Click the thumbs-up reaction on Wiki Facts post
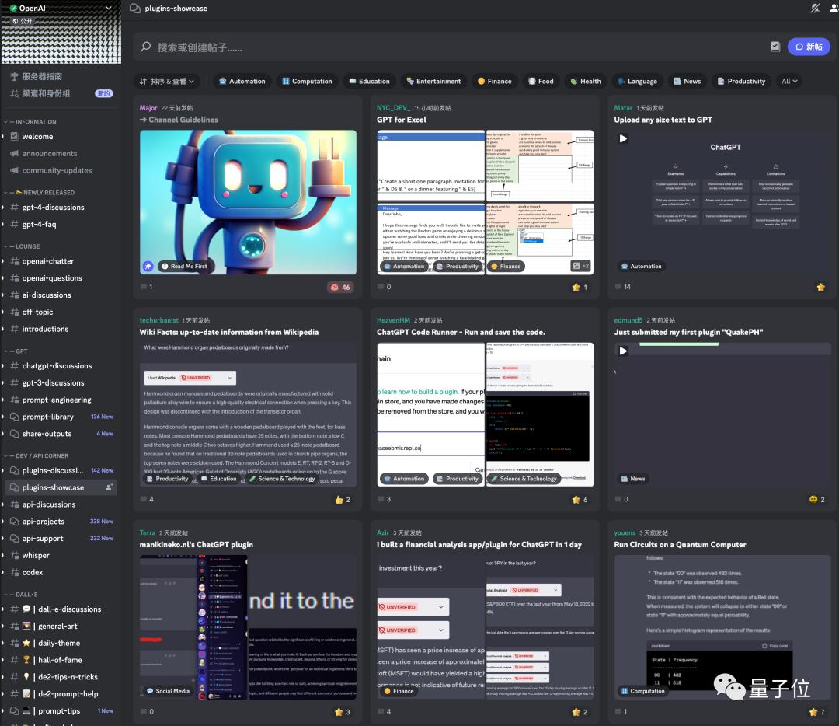The width and height of the screenshot is (839, 726). (343, 499)
